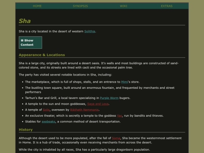
Task: Click the History section heading
Action: click(26, 130)
